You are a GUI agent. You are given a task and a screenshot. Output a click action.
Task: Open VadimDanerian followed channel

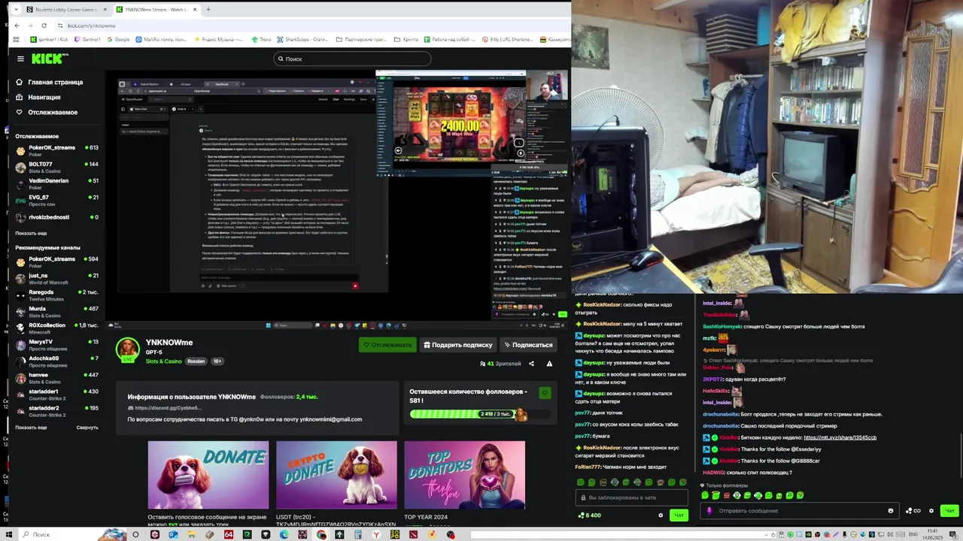pyautogui.click(x=57, y=183)
